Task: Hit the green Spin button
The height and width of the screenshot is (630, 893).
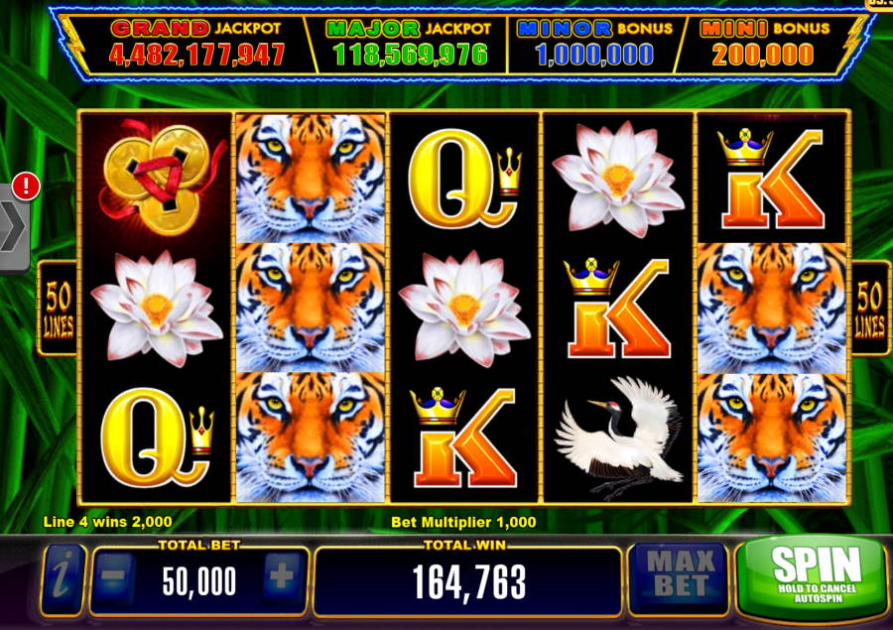Action: coord(817,576)
